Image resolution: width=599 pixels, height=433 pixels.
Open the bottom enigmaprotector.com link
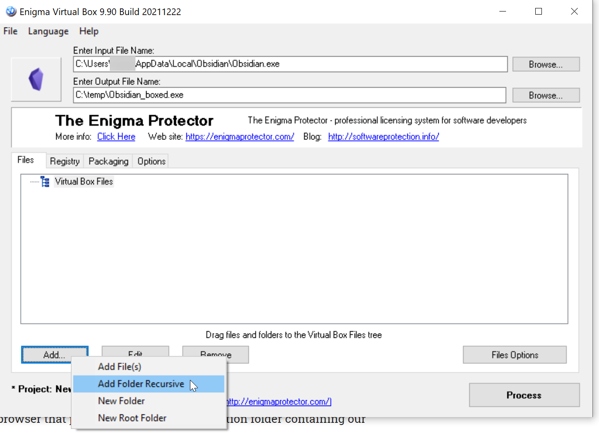[279, 402]
